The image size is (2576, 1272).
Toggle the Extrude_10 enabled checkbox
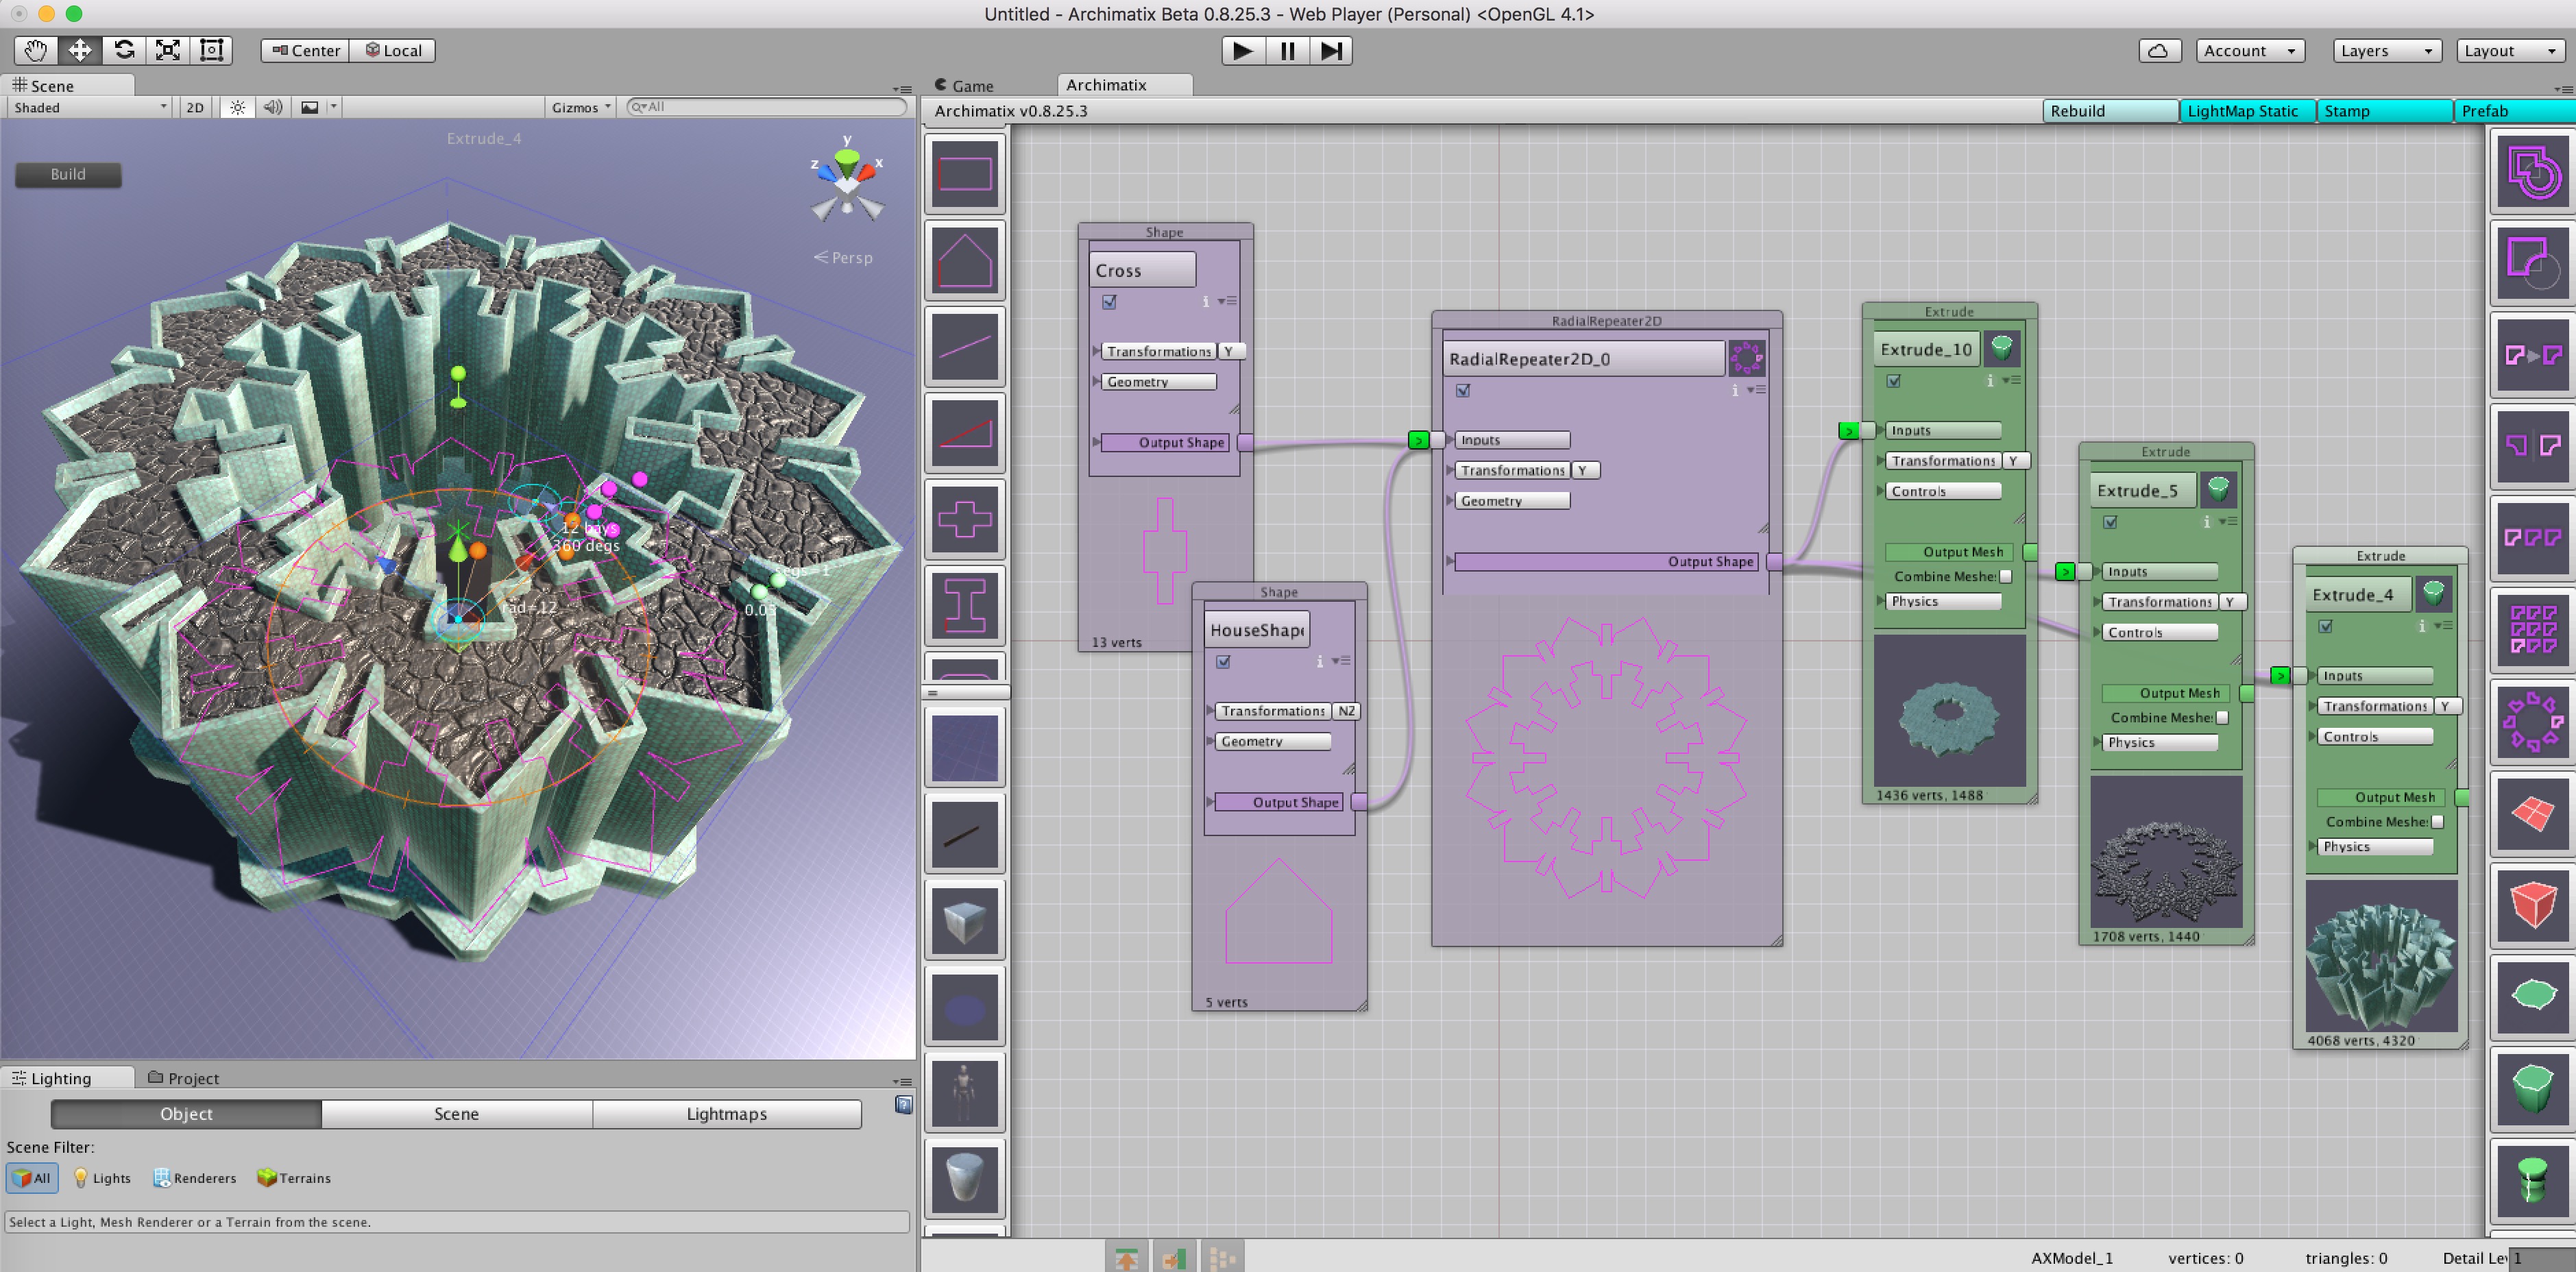click(x=1894, y=381)
